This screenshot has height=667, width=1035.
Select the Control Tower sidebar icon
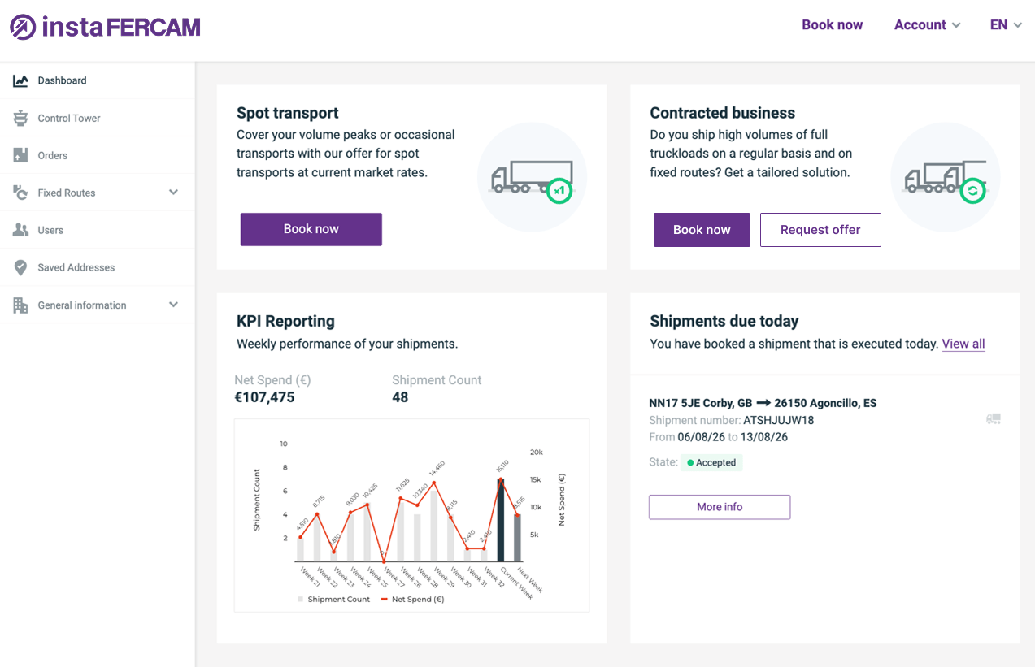20,118
